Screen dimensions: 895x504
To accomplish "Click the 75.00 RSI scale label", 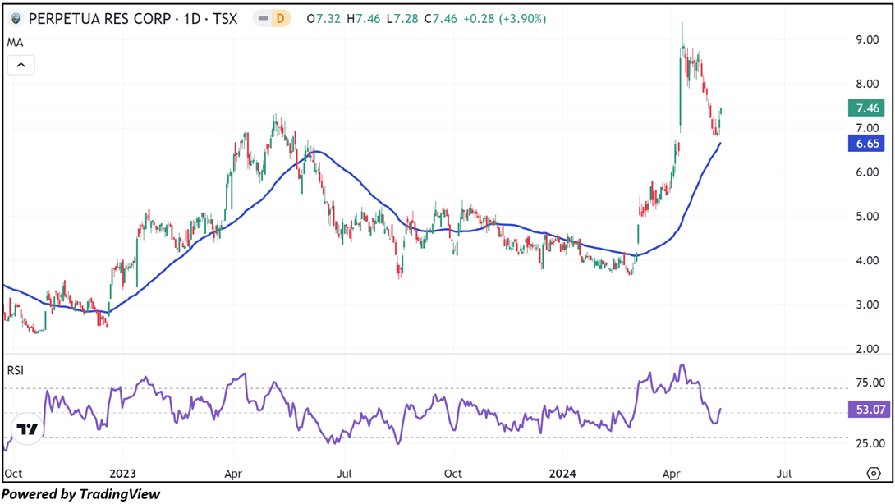I will click(870, 383).
